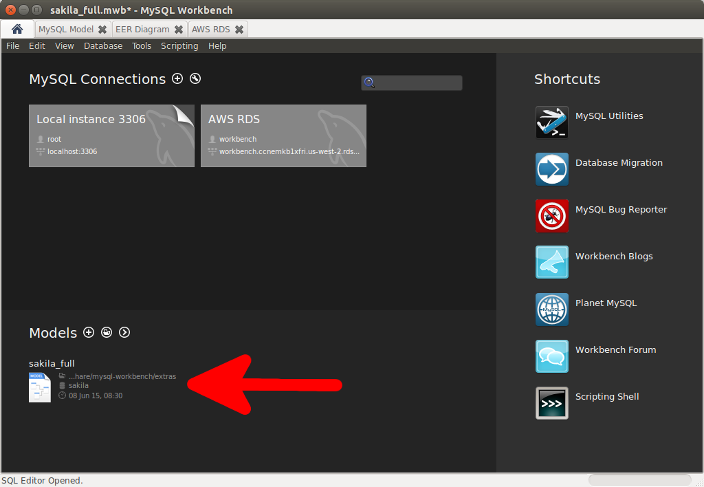Close the EER Diagram tab
The width and height of the screenshot is (704, 487).
coord(179,30)
